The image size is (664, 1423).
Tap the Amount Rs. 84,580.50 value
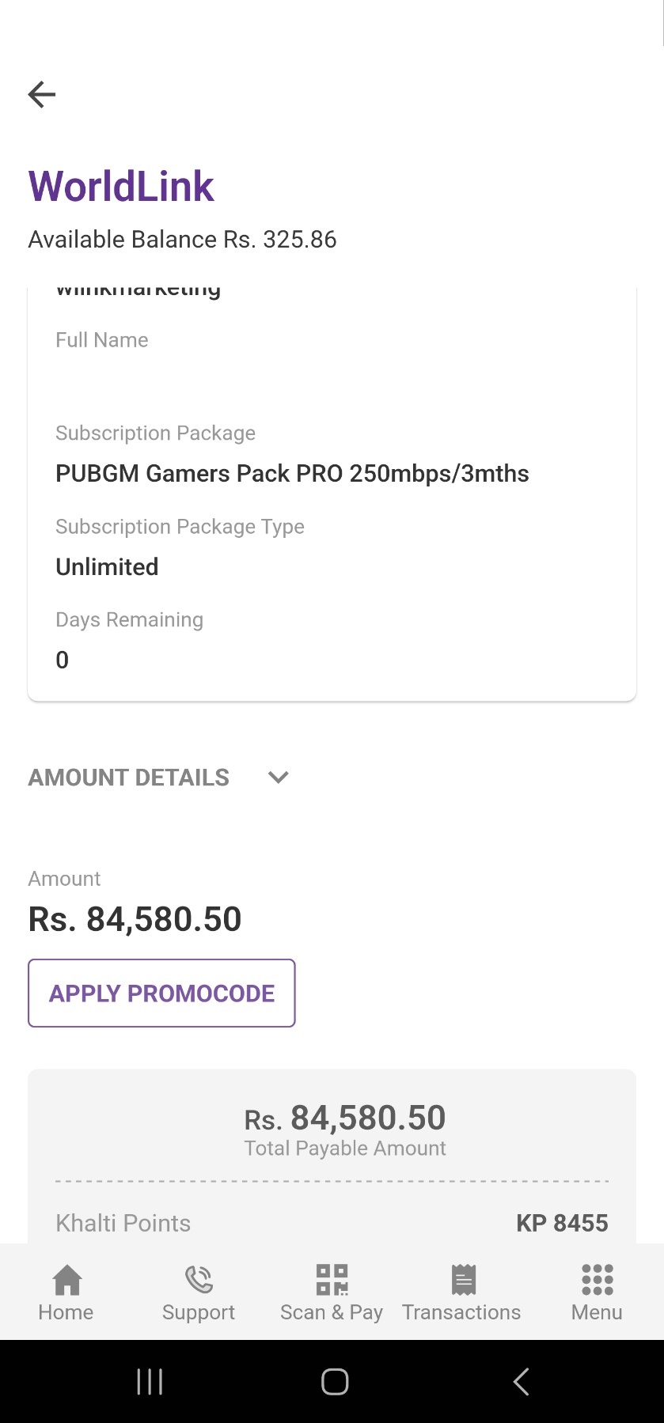(135, 919)
